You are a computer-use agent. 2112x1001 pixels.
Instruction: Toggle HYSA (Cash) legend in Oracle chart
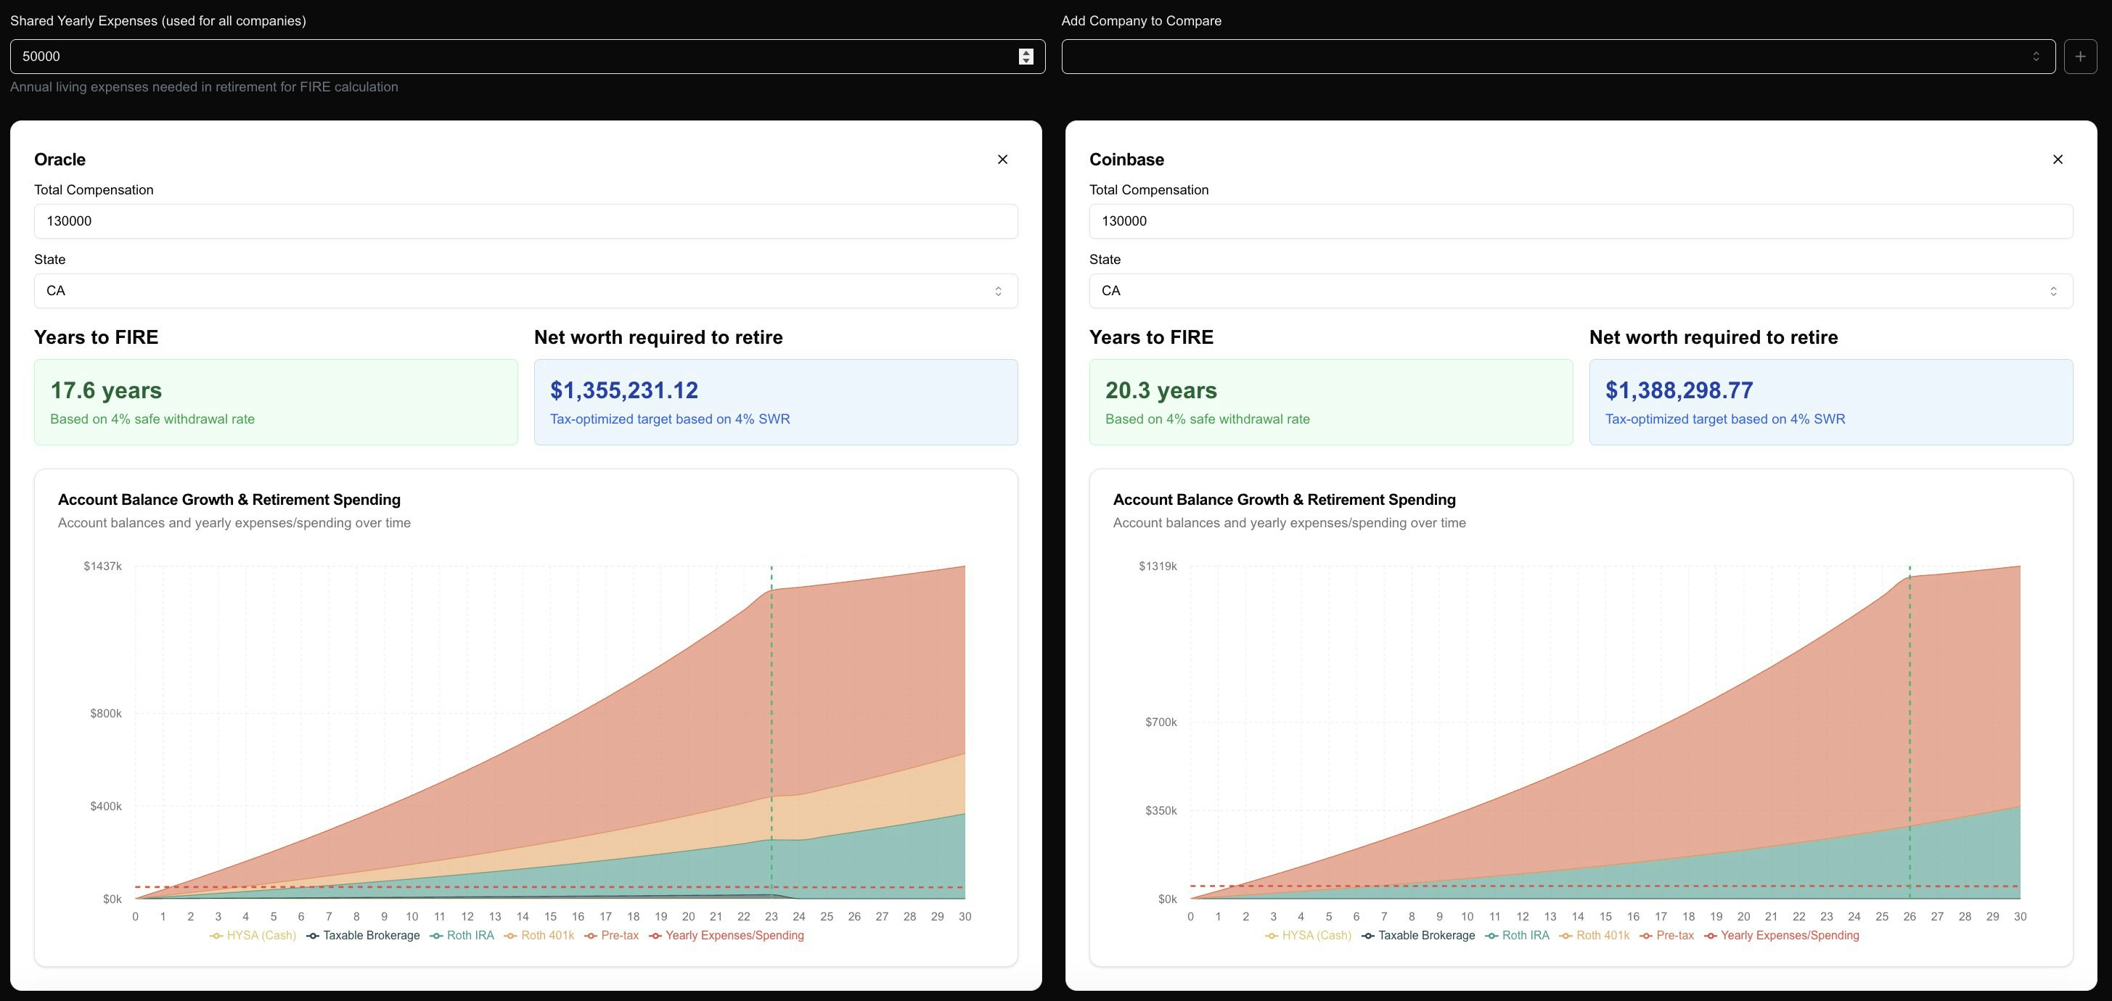[253, 936]
